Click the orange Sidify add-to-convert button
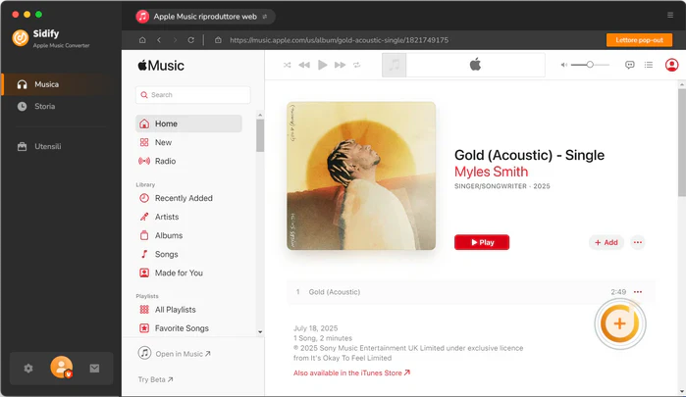Image resolution: width=686 pixels, height=397 pixels. pyautogui.click(x=619, y=324)
